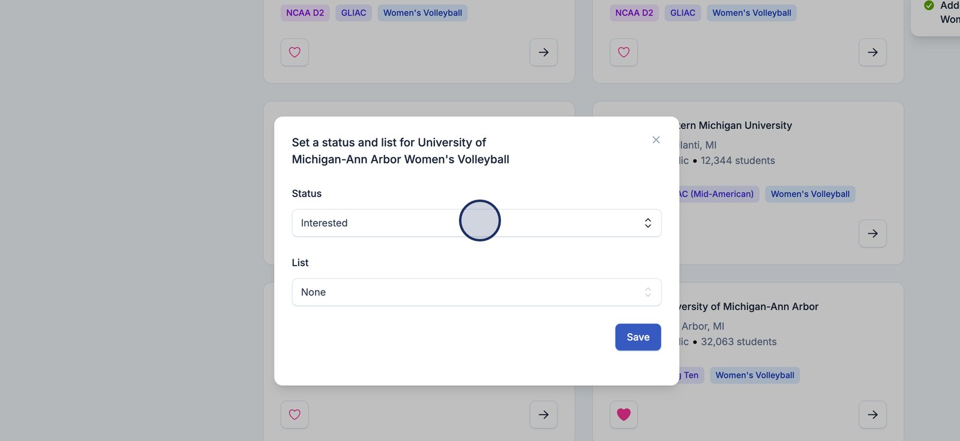Favorite the left-hand NCAA D2 GLIAC card's heart
This screenshot has height=441, width=960.
pos(295,53)
